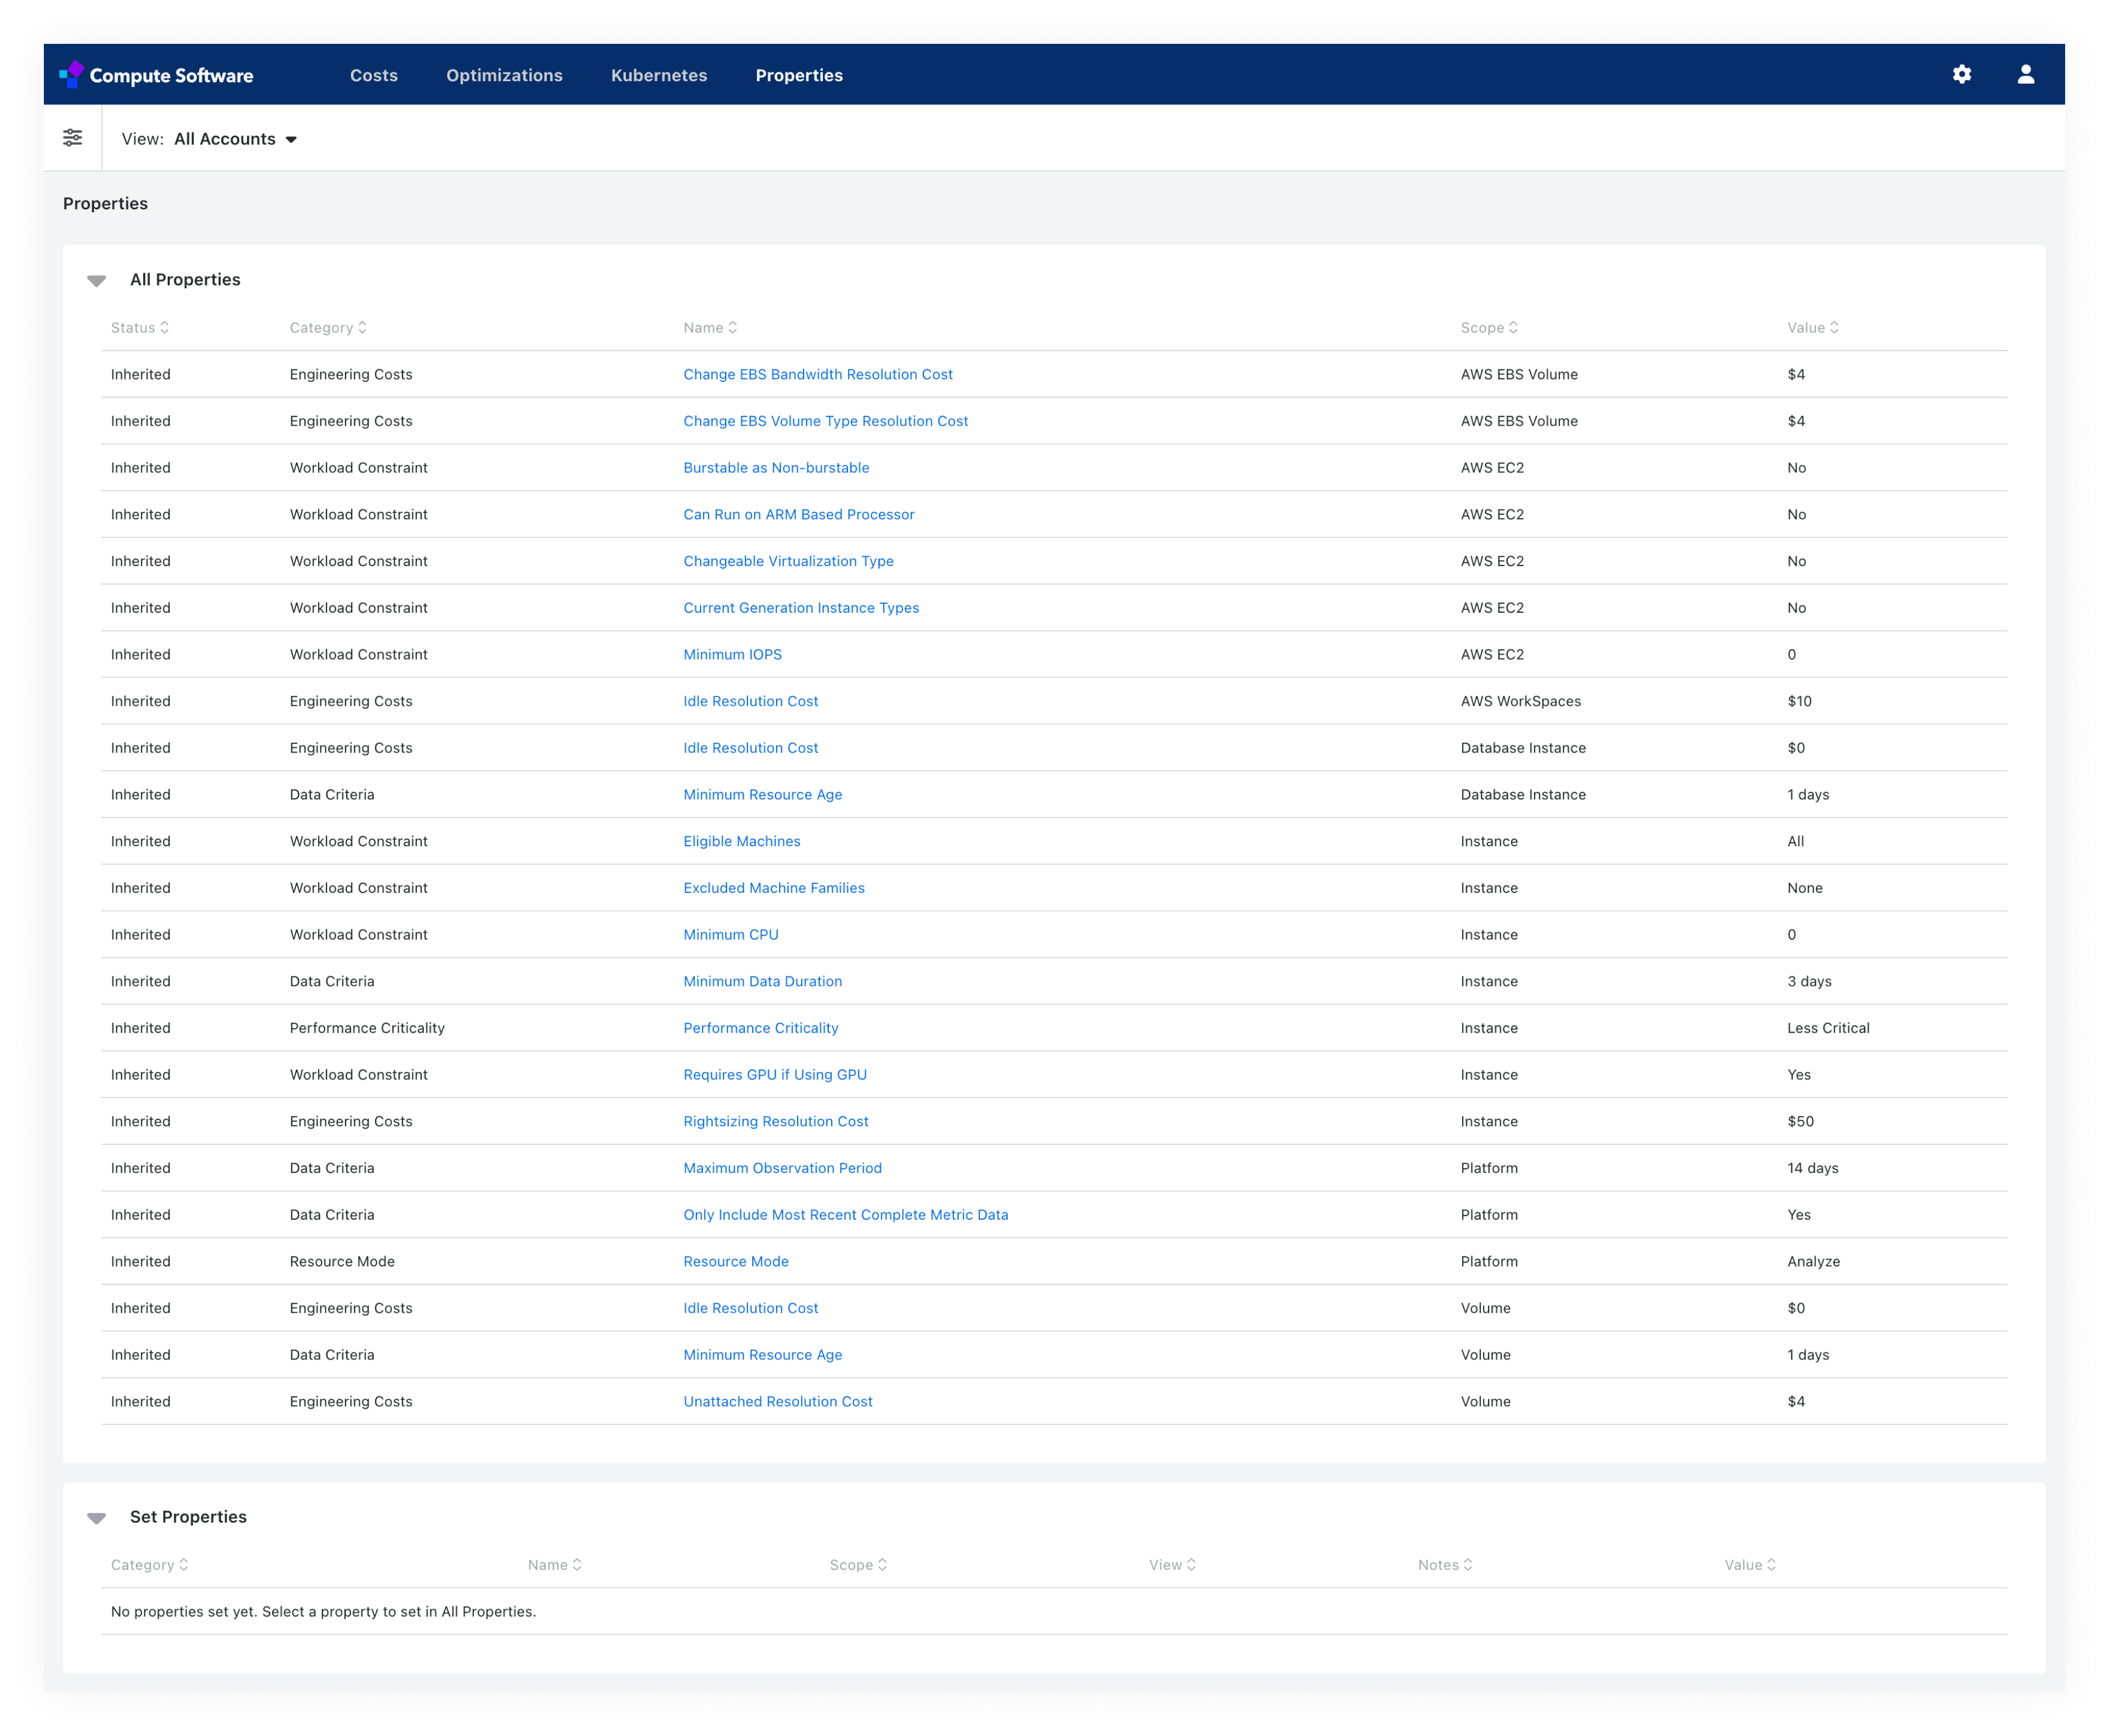Select the Properties tab
The height and width of the screenshot is (1736, 2109).
pyautogui.click(x=799, y=75)
